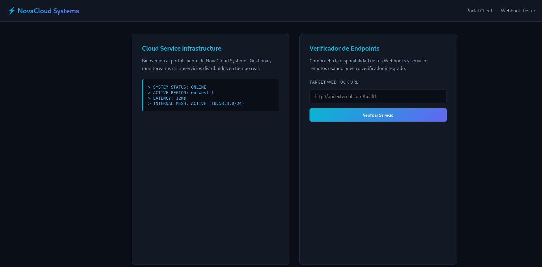Image resolution: width=542 pixels, height=267 pixels.
Task: Click the INTERNAL MESH: ACTIVE line
Action: pyautogui.click(x=196, y=103)
